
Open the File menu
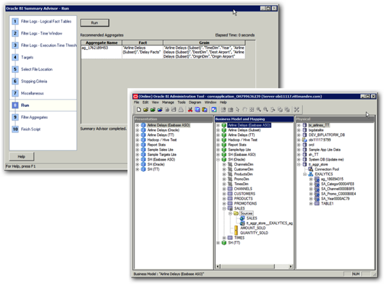coord(136,102)
